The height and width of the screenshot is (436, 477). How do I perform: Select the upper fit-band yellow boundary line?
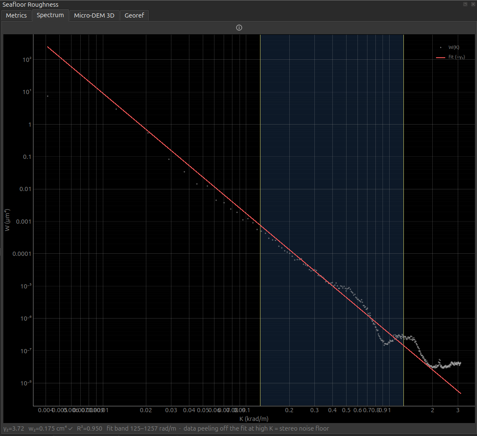click(404, 220)
